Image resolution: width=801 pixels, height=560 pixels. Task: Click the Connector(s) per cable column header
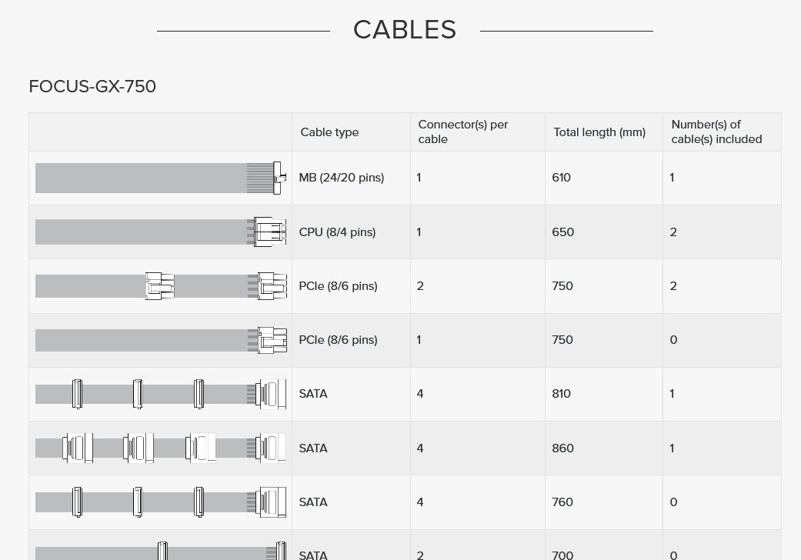(x=462, y=132)
